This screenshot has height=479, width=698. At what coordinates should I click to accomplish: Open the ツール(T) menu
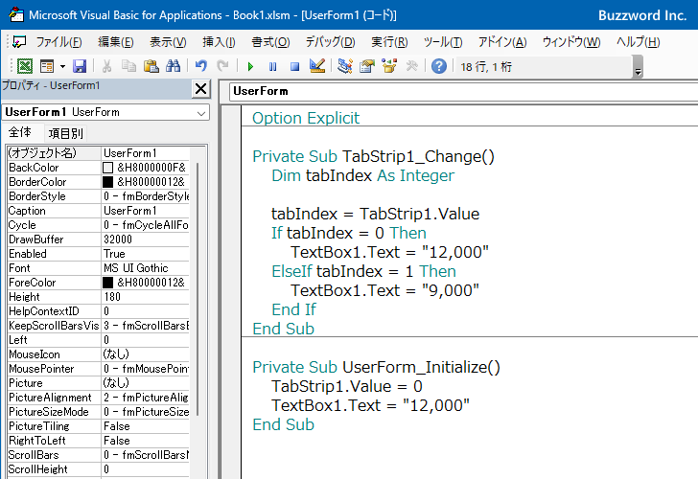click(443, 42)
